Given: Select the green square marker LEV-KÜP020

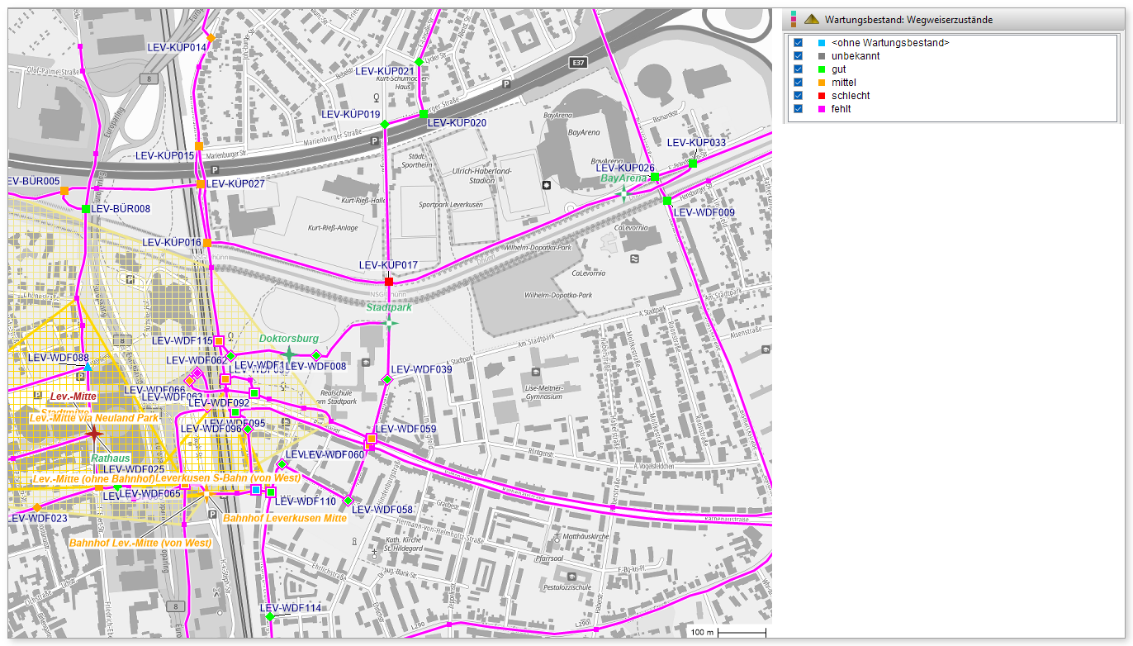Looking at the screenshot, I should tap(424, 114).
